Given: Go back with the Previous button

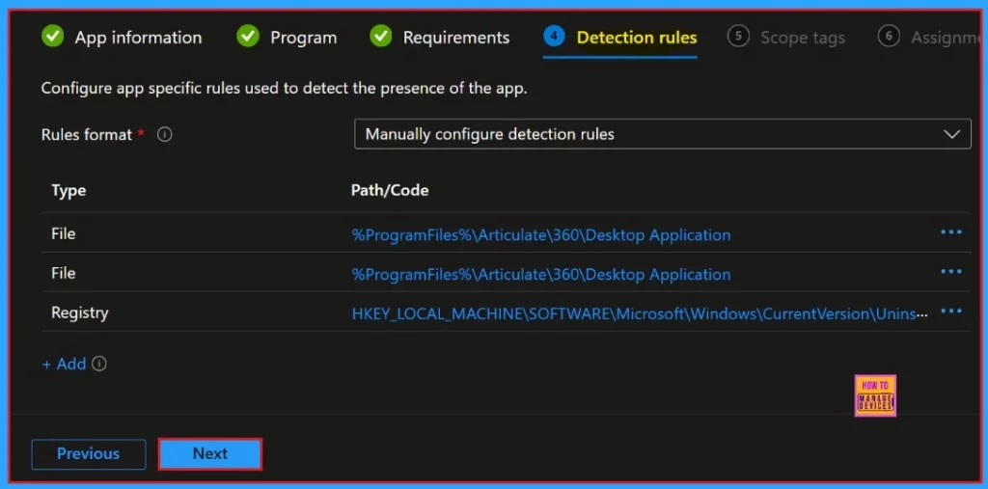Looking at the screenshot, I should (x=88, y=453).
